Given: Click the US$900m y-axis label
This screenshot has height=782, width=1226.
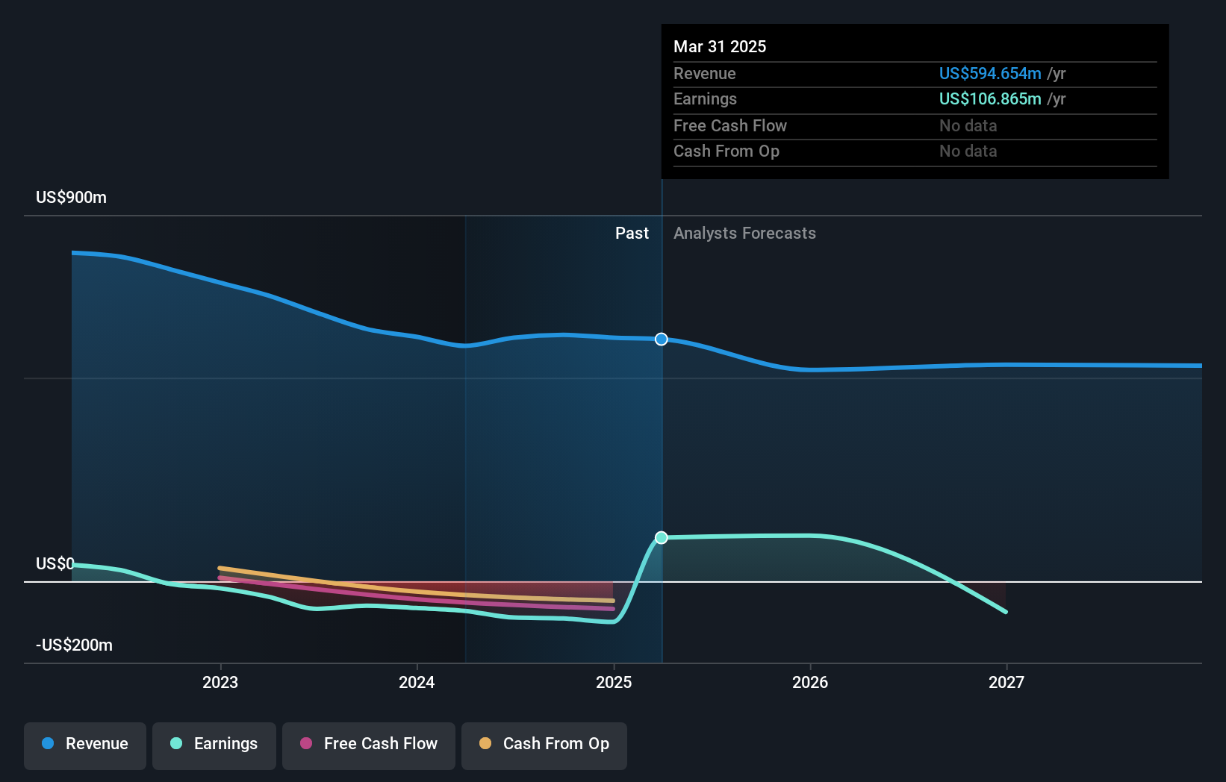Looking at the screenshot, I should (72, 198).
